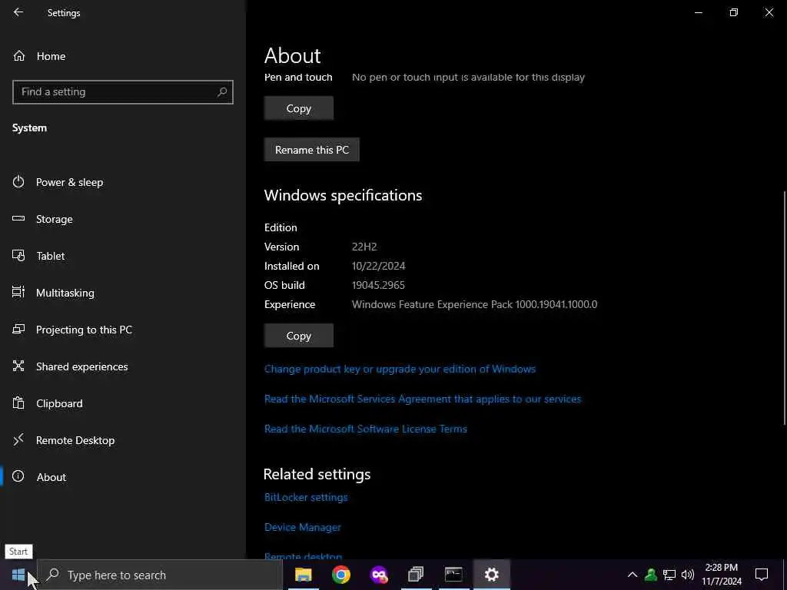
Task: Click the magnifier icon in Find a setting
Action: click(x=222, y=92)
